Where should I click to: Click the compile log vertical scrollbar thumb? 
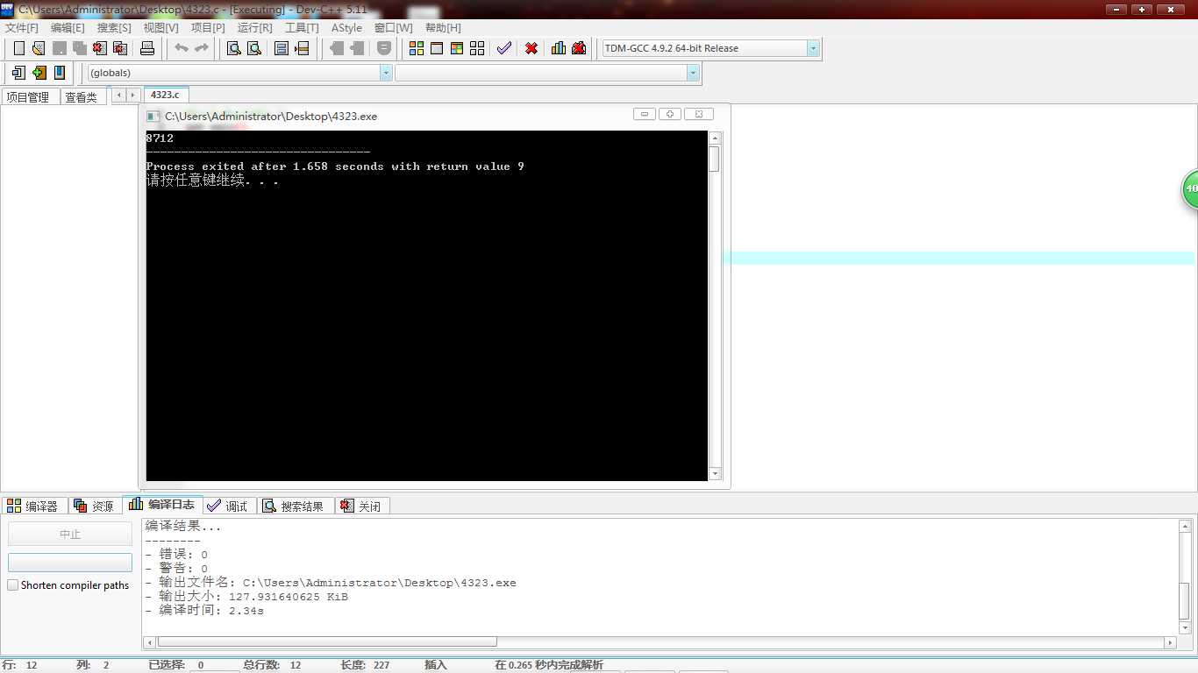(1185, 601)
